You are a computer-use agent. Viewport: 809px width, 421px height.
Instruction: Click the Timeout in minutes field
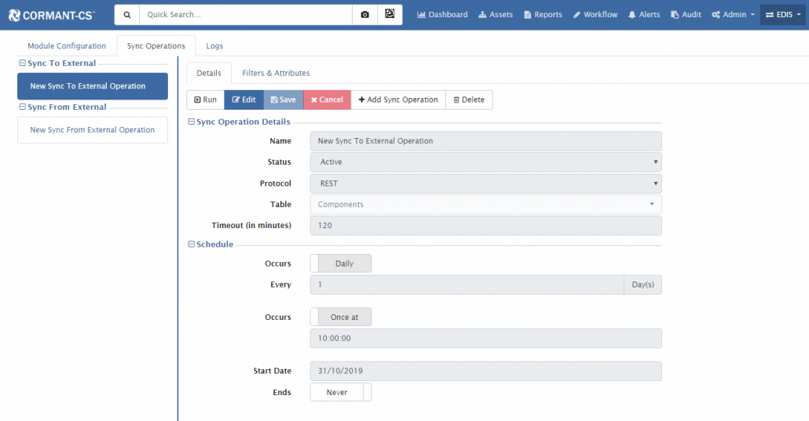pos(485,226)
